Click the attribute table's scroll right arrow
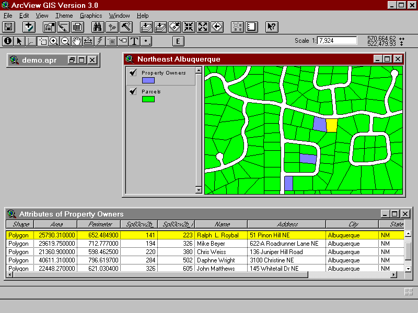 (x=394, y=274)
